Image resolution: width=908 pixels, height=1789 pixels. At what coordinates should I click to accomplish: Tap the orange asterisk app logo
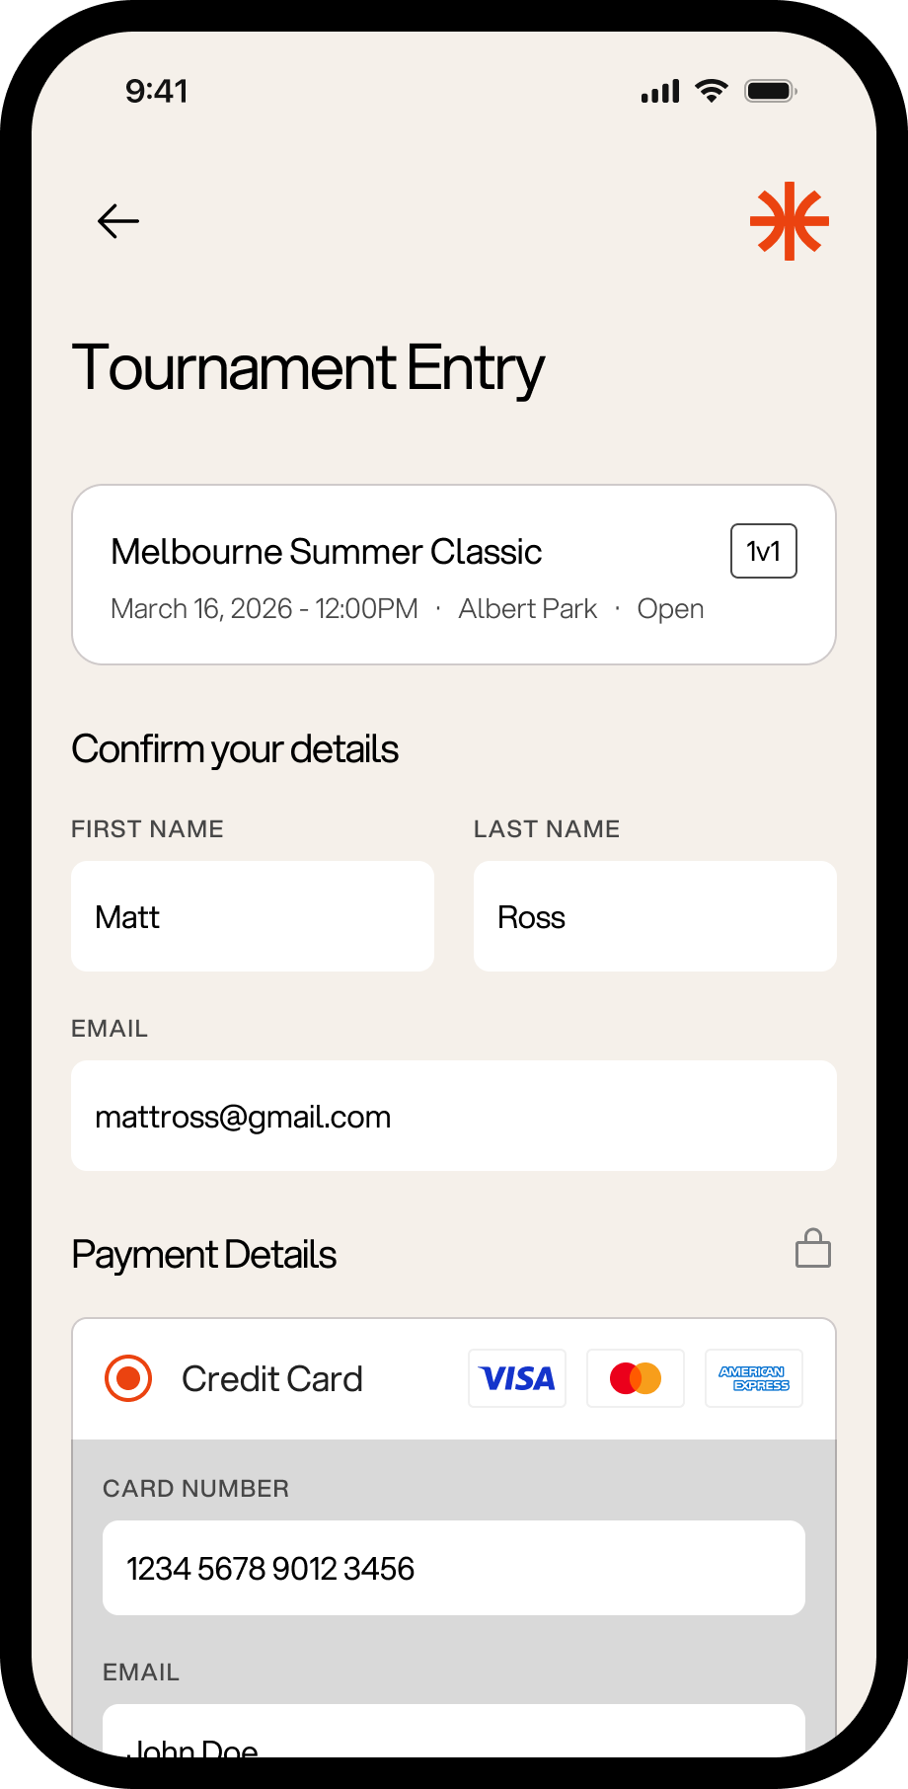coord(789,221)
